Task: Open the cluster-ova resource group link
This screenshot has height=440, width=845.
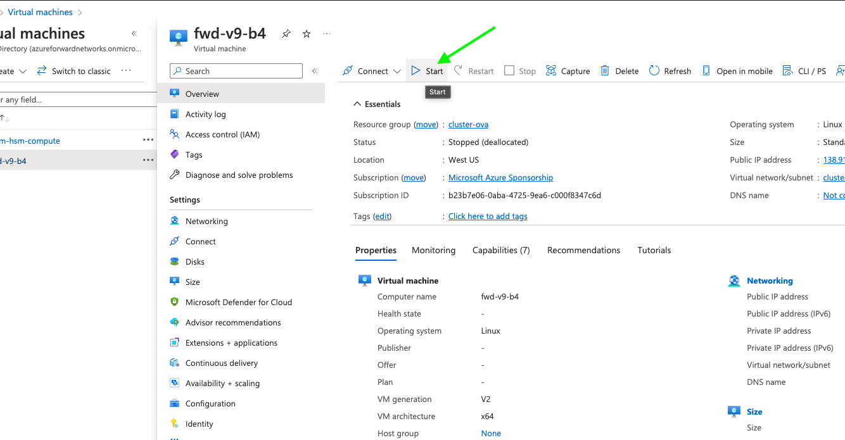Action: click(468, 125)
